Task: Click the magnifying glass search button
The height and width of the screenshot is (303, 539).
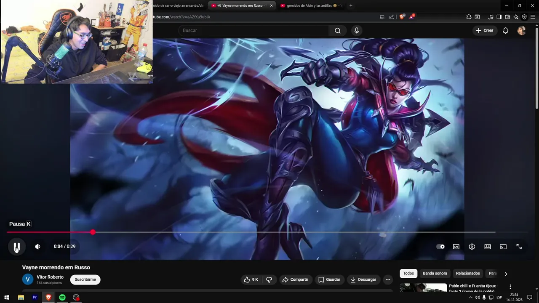Action: pos(338,30)
